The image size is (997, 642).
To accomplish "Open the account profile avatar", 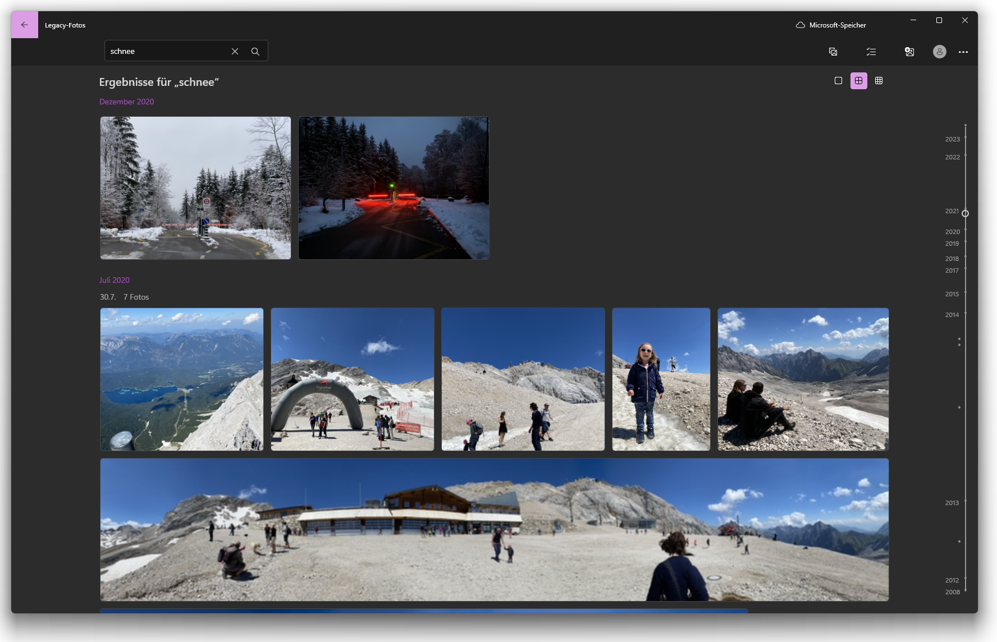I will [940, 52].
